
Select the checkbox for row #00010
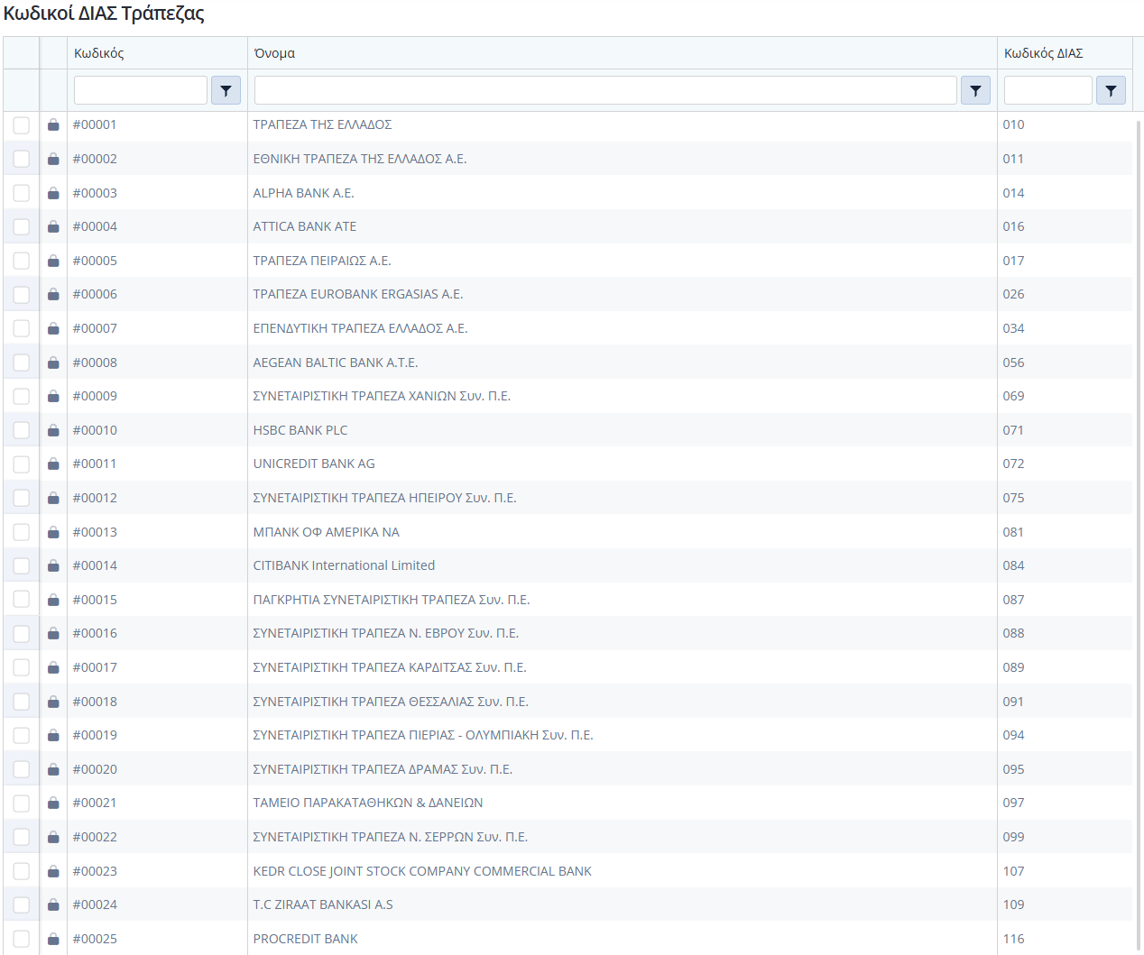point(22,430)
